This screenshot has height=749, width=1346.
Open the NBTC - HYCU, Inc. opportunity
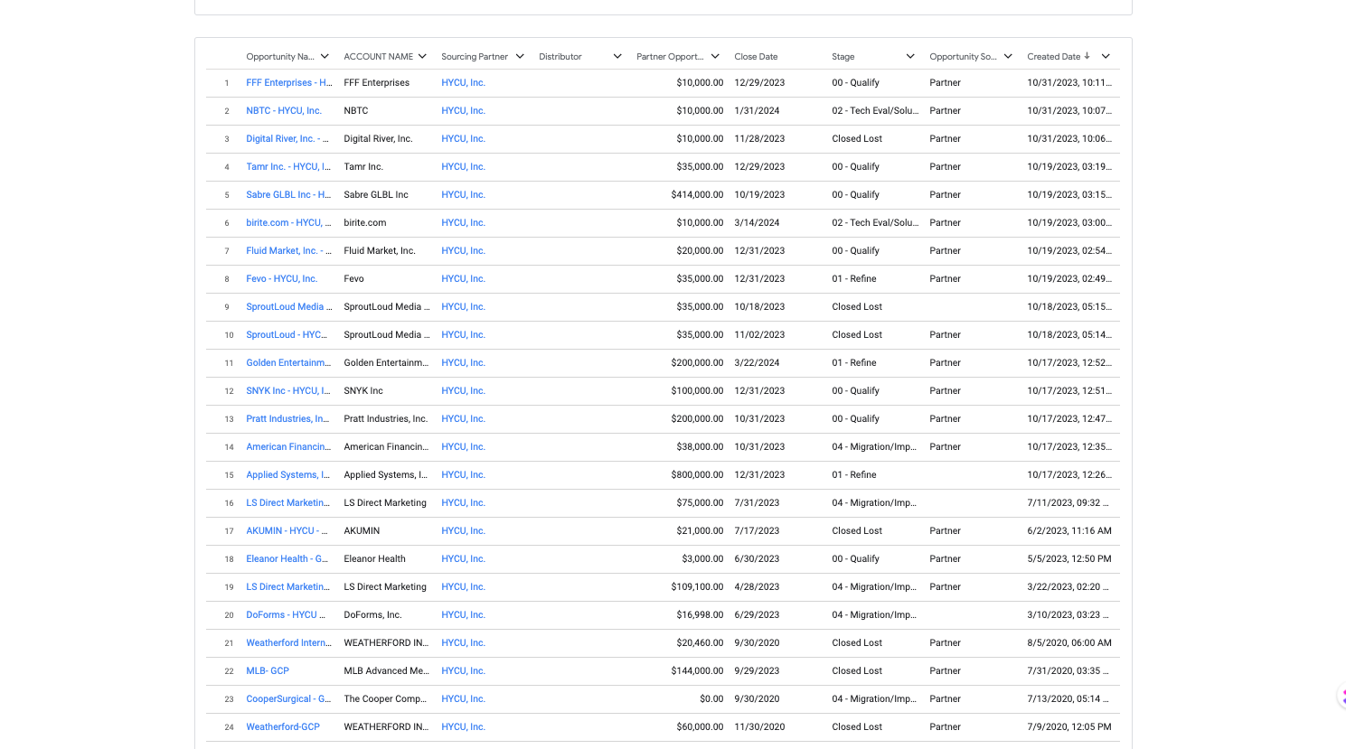[x=284, y=111]
